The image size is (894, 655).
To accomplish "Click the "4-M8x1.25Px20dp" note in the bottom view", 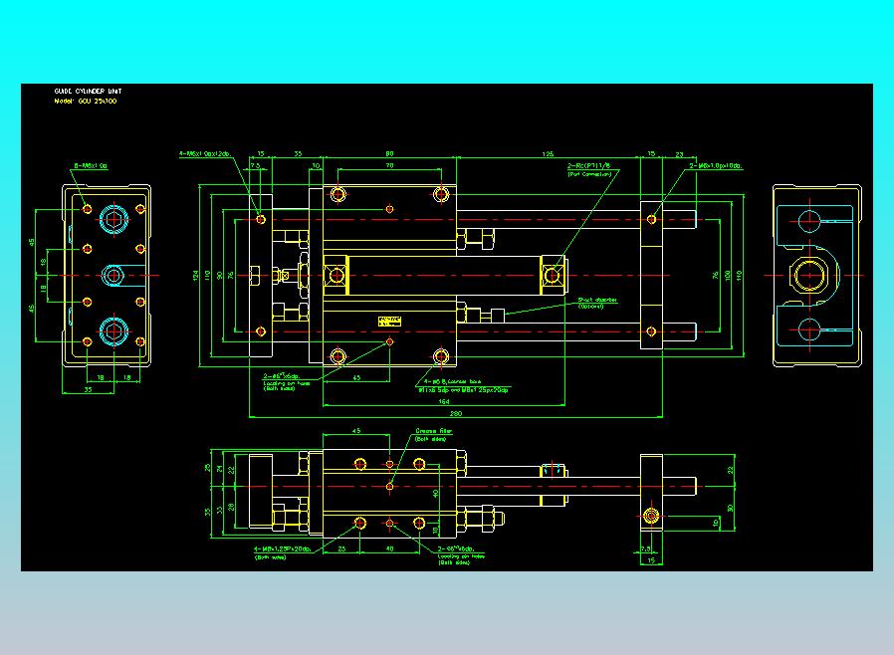I will coord(282,552).
